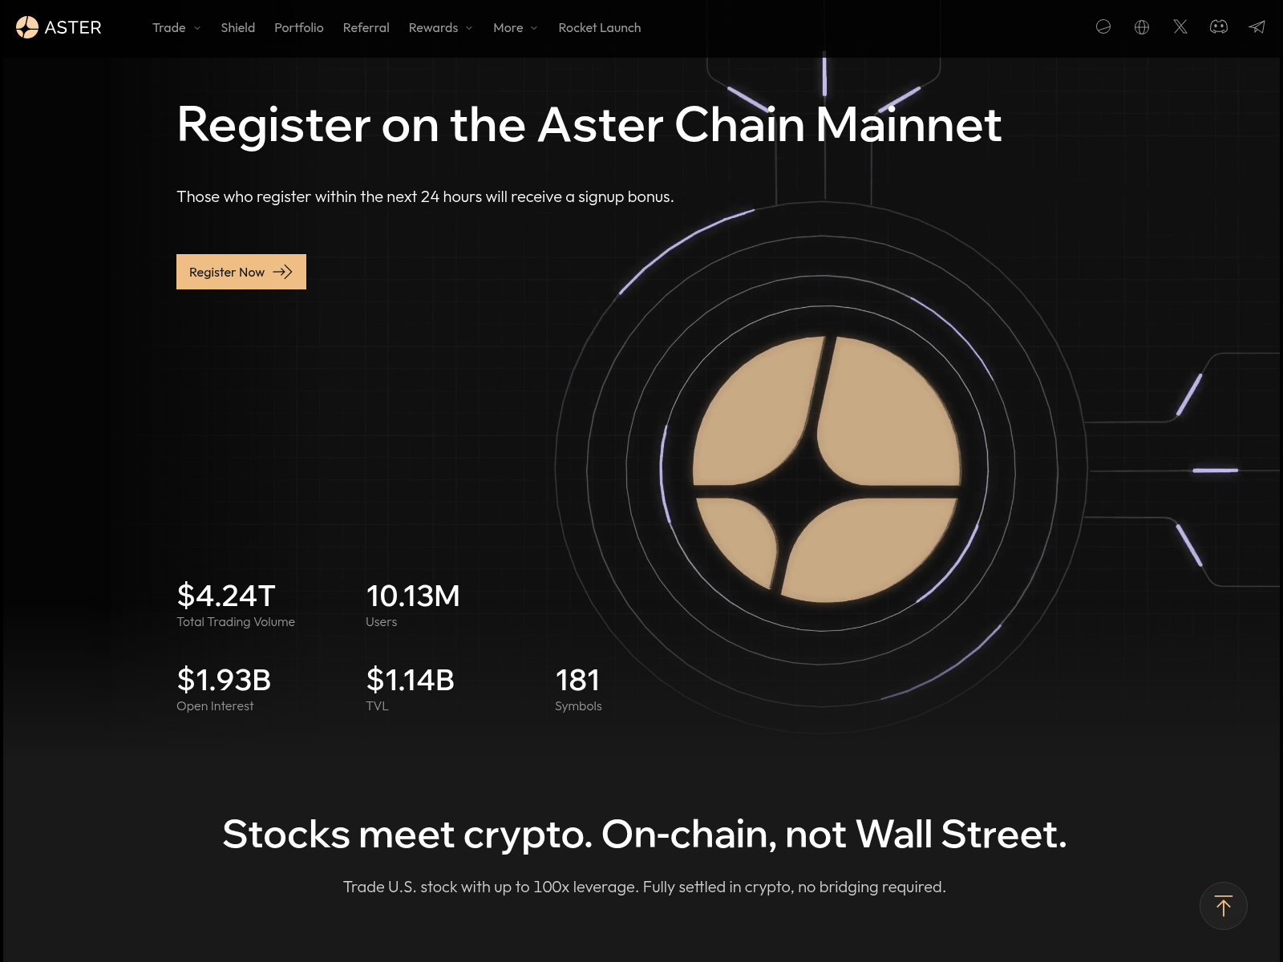Click the circular orb icon left of the globe
Image resolution: width=1283 pixels, height=962 pixels.
(x=1103, y=27)
